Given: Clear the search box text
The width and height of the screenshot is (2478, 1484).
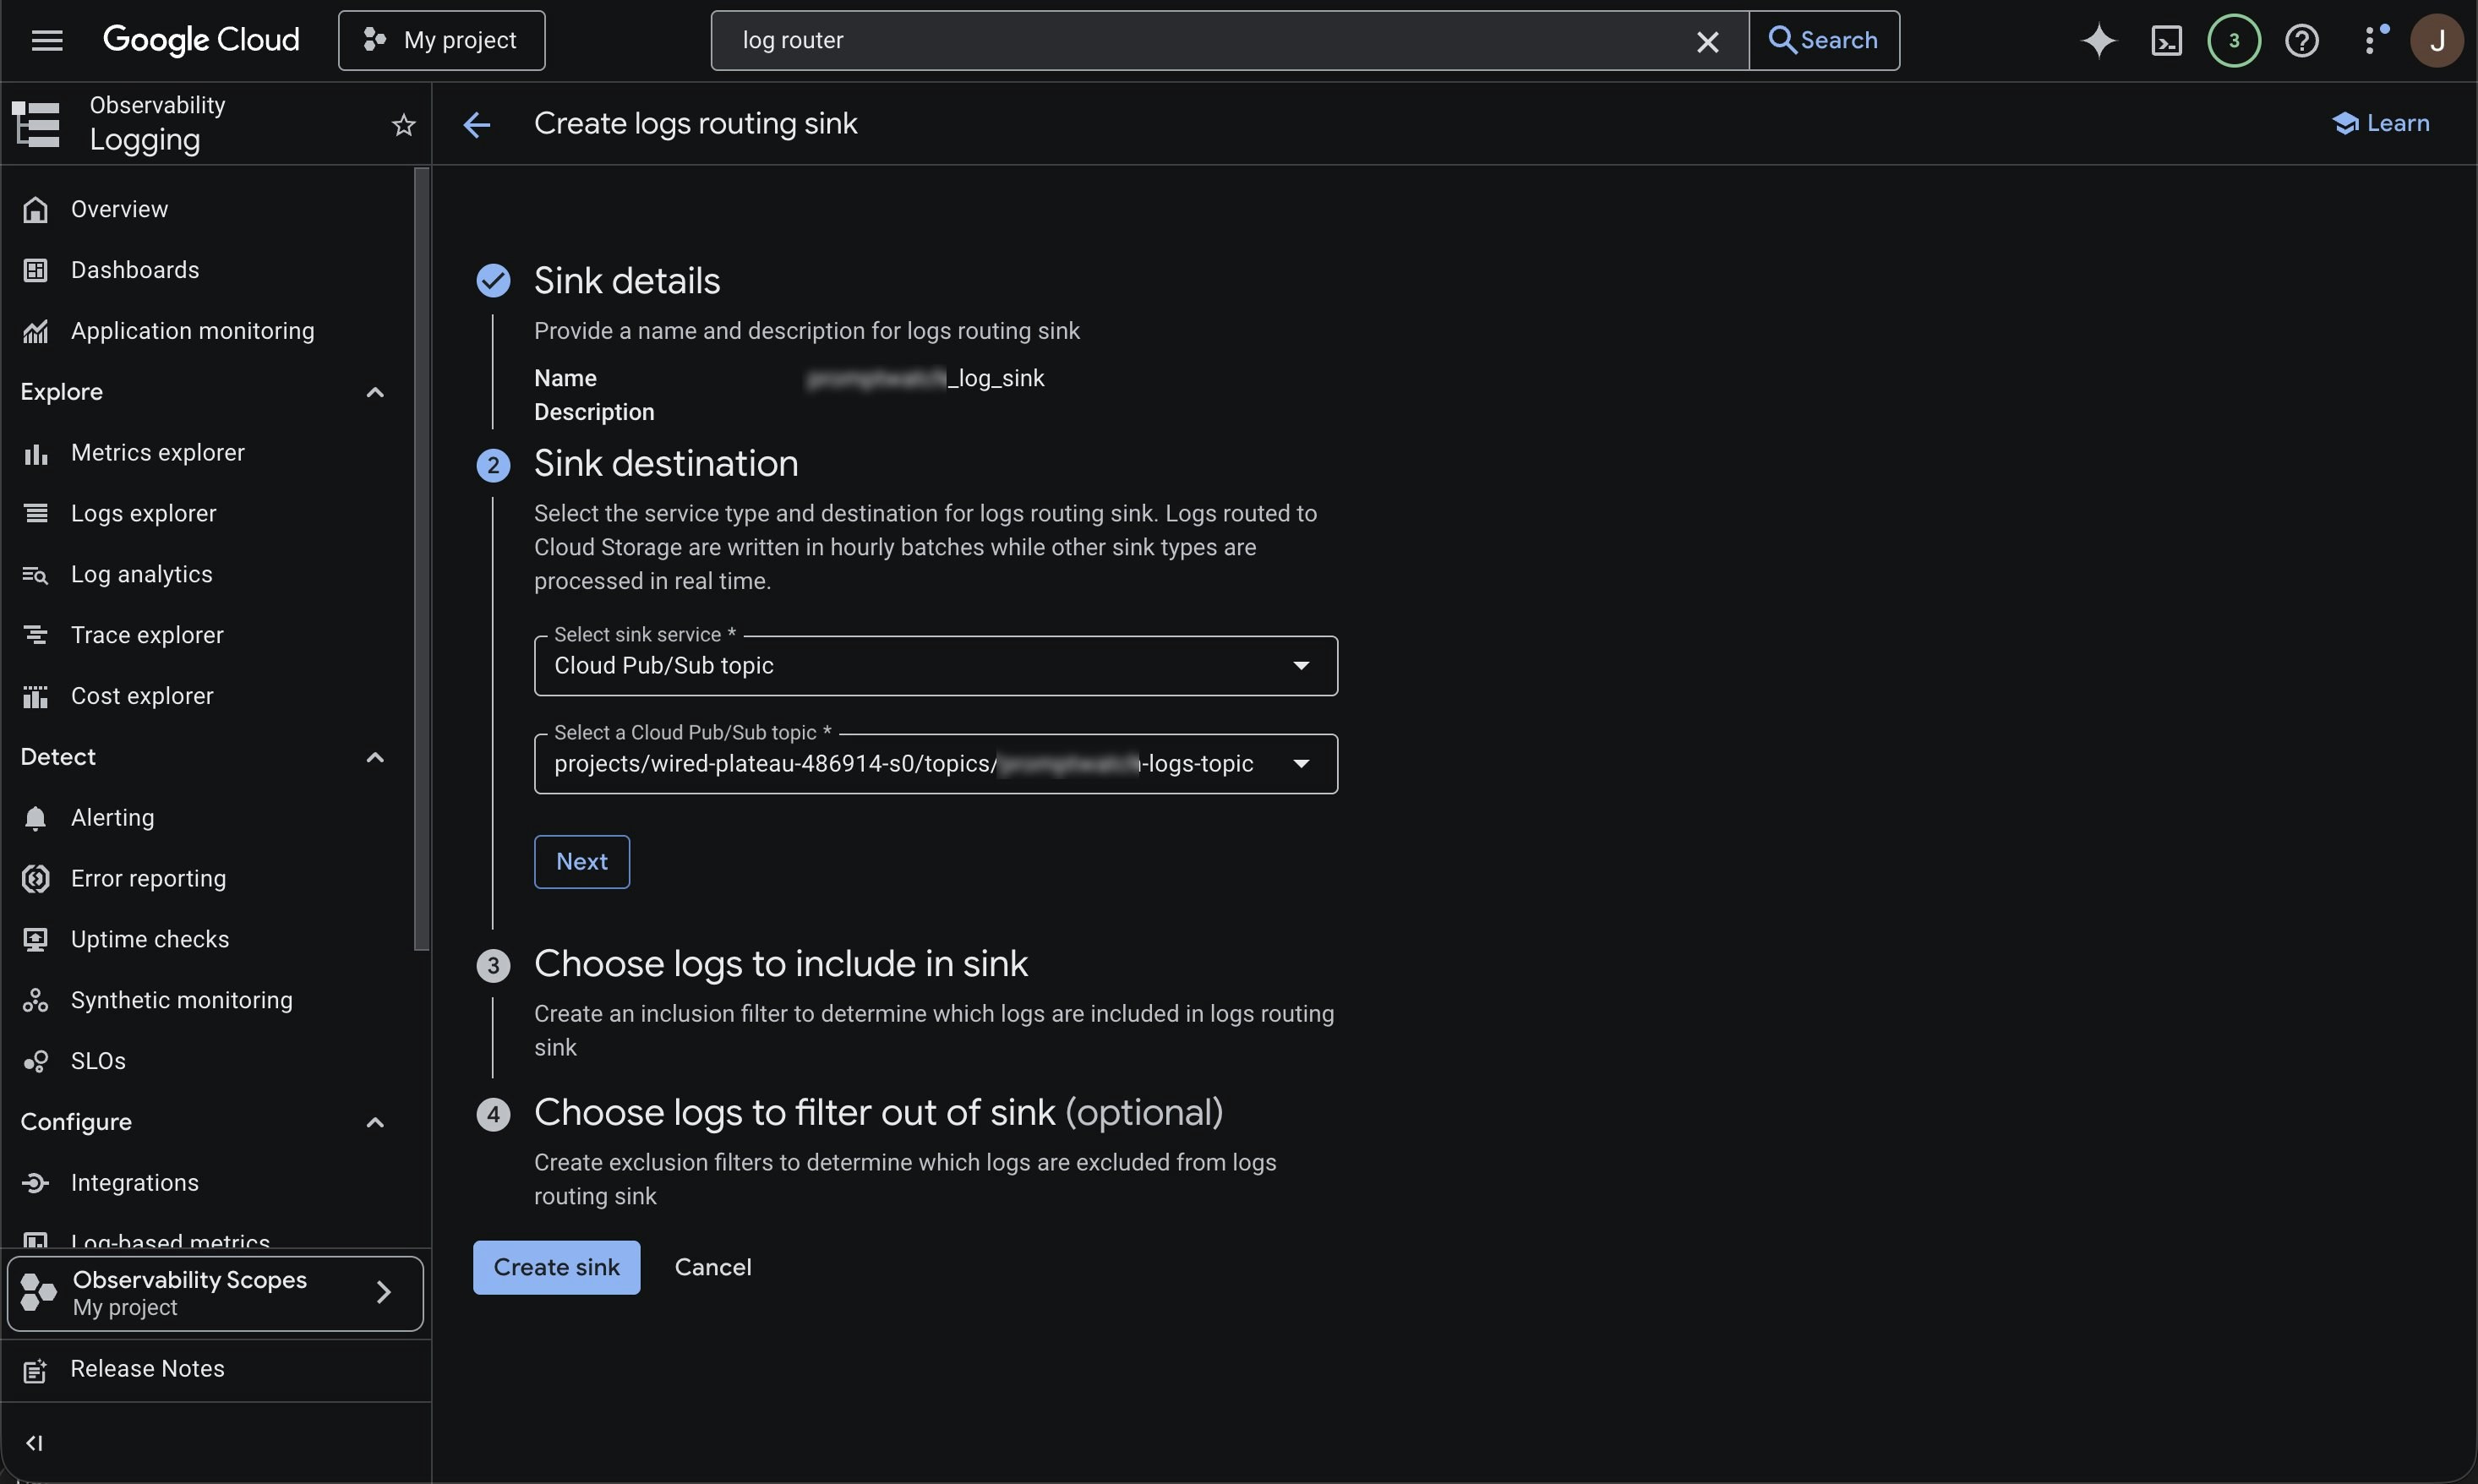Looking at the screenshot, I should 1707,41.
